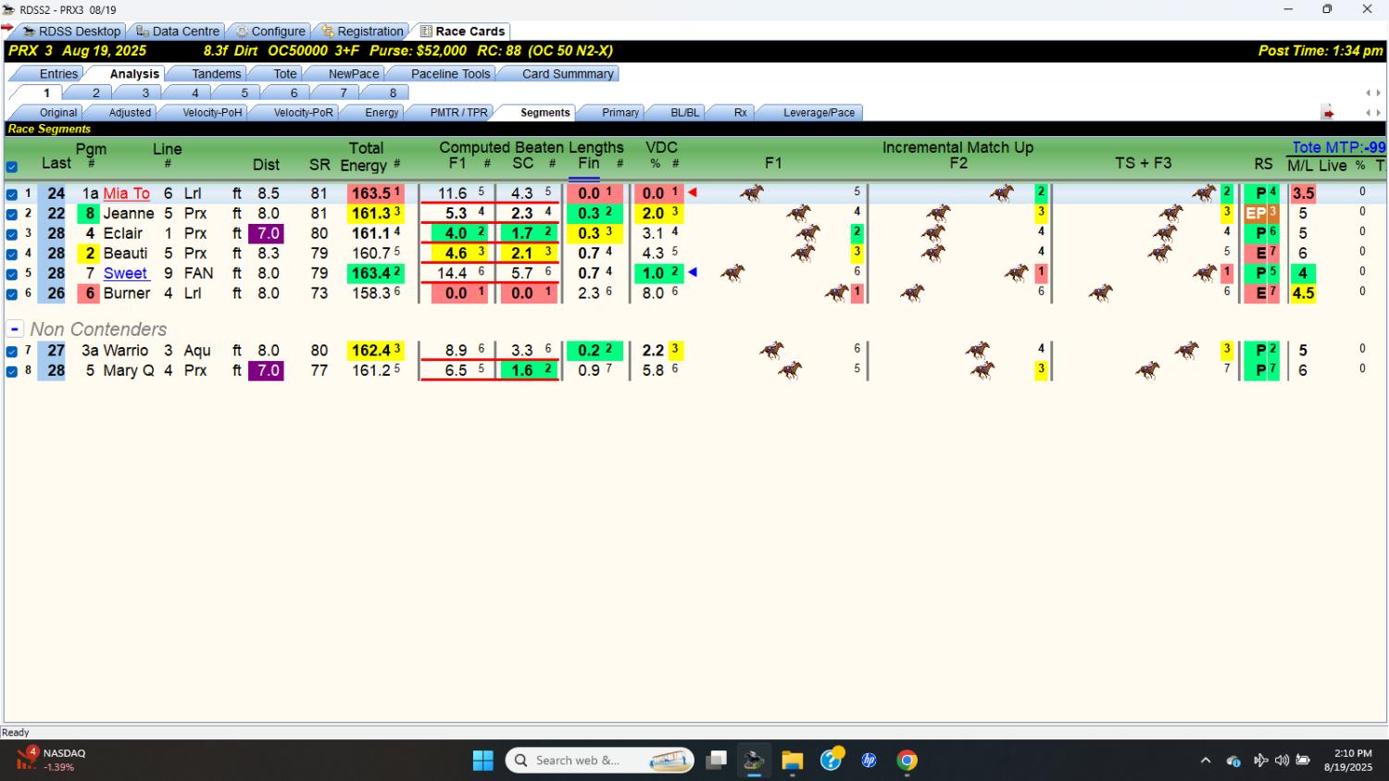Click the horse icon in Burner's F2 column
Image resolution: width=1389 pixels, height=781 pixels.
[912, 293]
